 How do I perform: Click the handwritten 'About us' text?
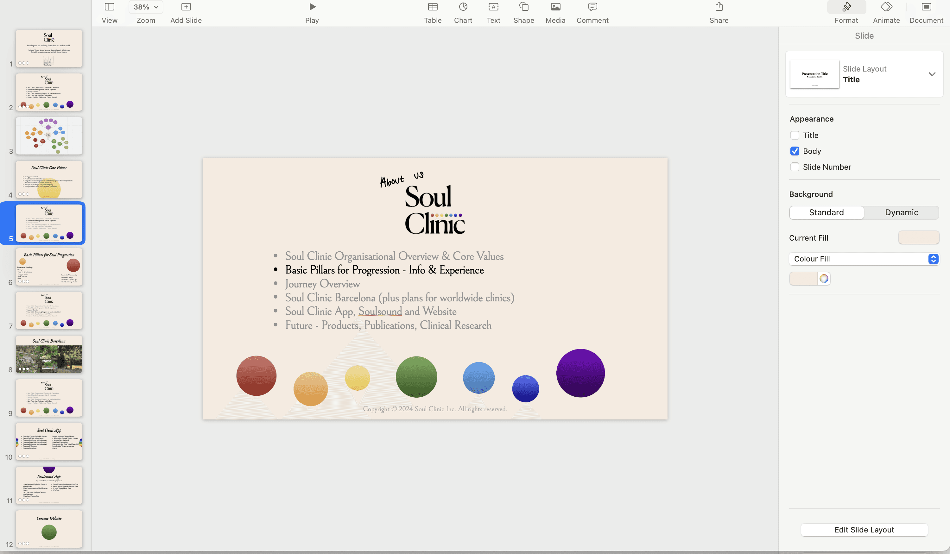[x=402, y=180]
